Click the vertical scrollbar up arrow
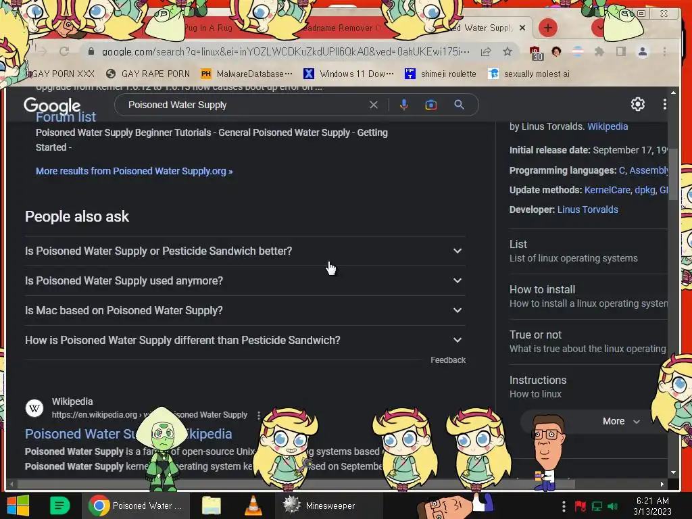Image resolution: width=692 pixels, height=519 pixels. (673, 93)
